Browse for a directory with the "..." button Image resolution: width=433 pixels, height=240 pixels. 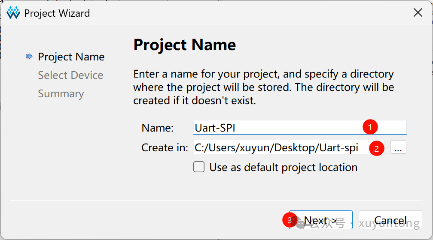click(398, 147)
